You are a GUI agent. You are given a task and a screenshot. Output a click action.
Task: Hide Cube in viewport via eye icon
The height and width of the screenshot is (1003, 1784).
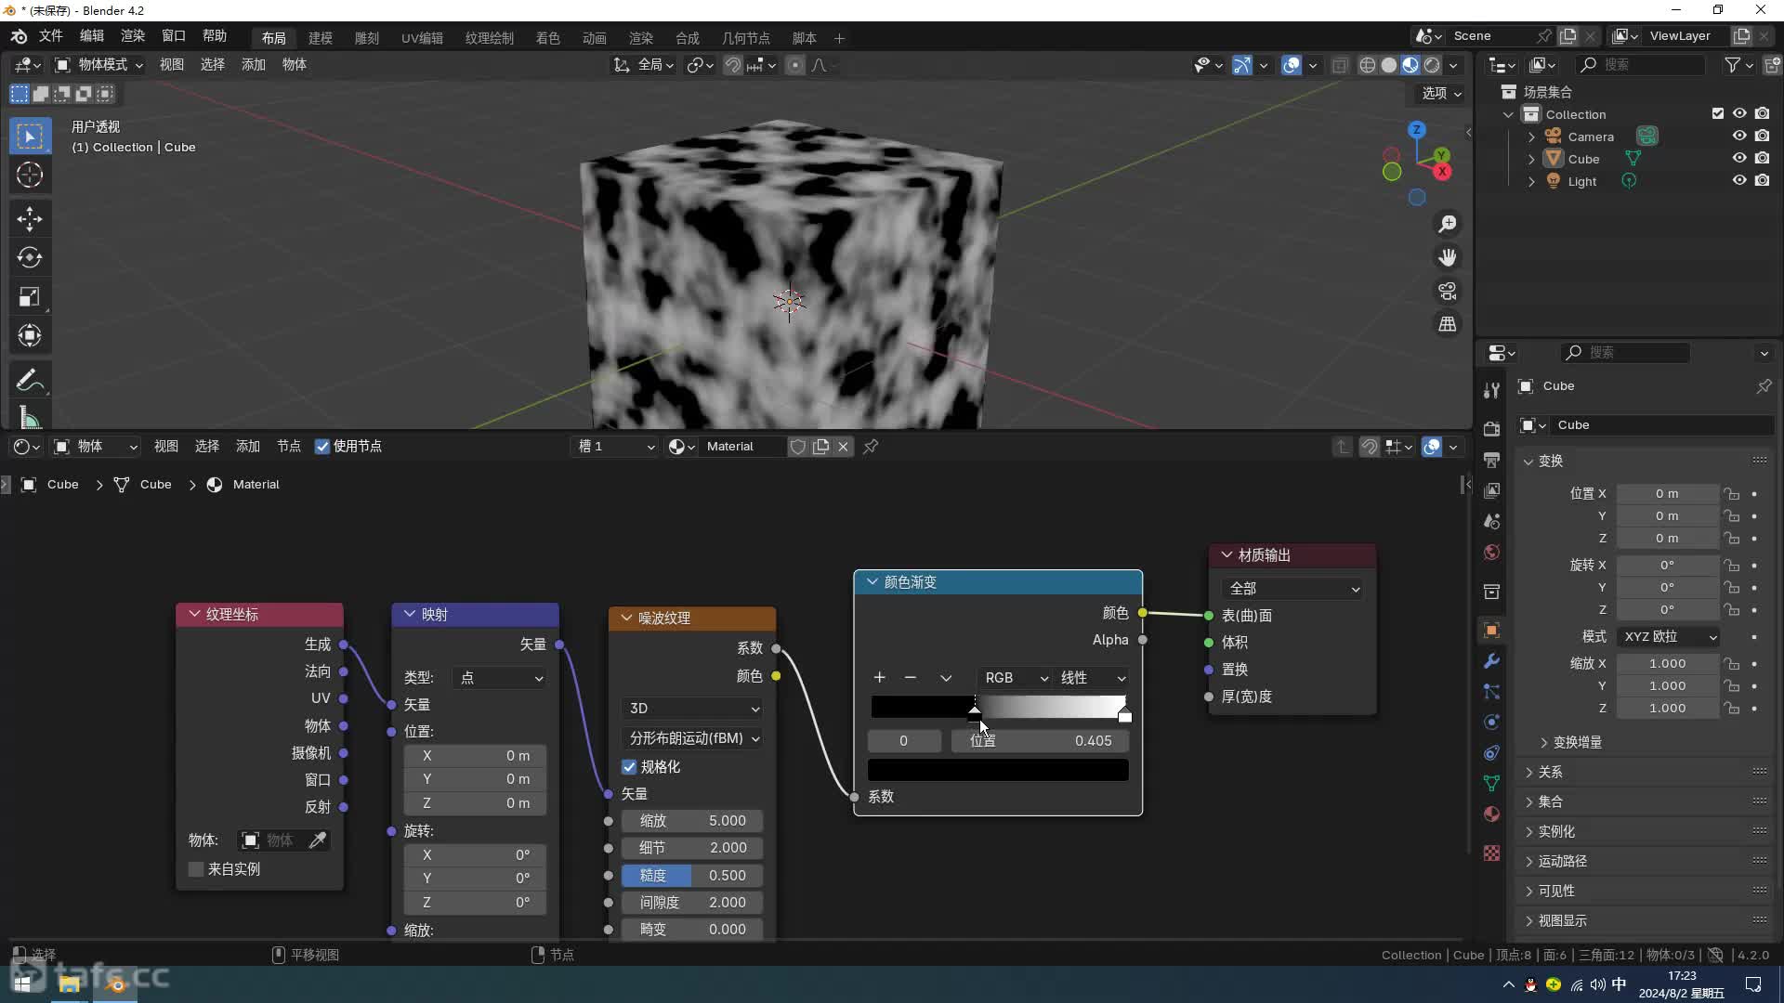1739,158
